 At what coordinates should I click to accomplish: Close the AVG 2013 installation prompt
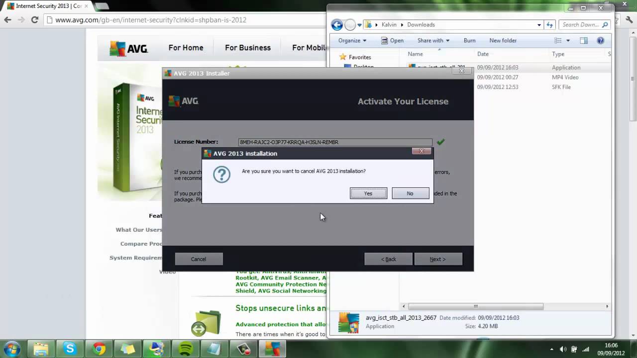click(x=422, y=151)
